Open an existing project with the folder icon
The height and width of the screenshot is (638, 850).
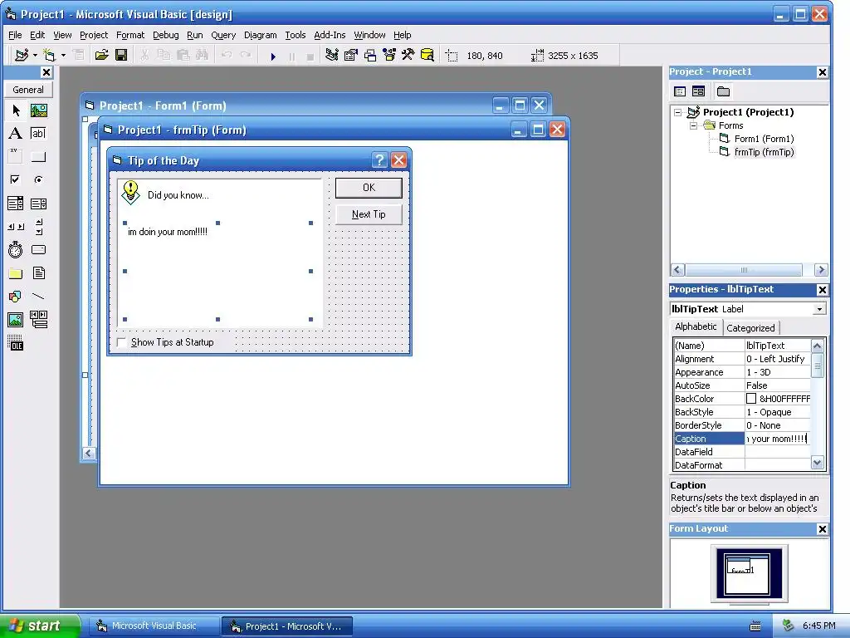pos(101,56)
